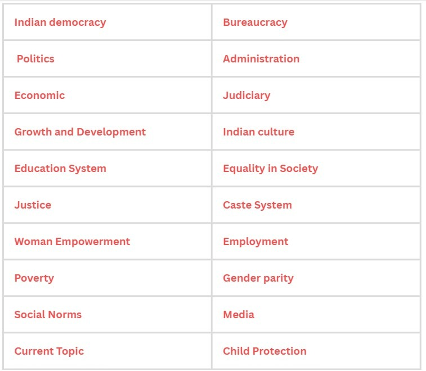
Task: Select the Current Topic entry
Action: 49,351
